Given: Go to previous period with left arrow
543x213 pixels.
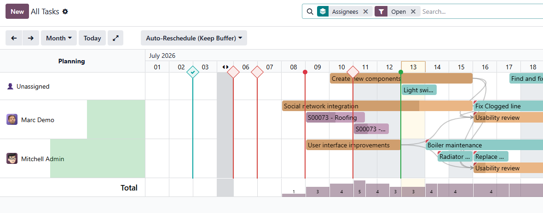Looking at the screenshot, I should click(14, 38).
